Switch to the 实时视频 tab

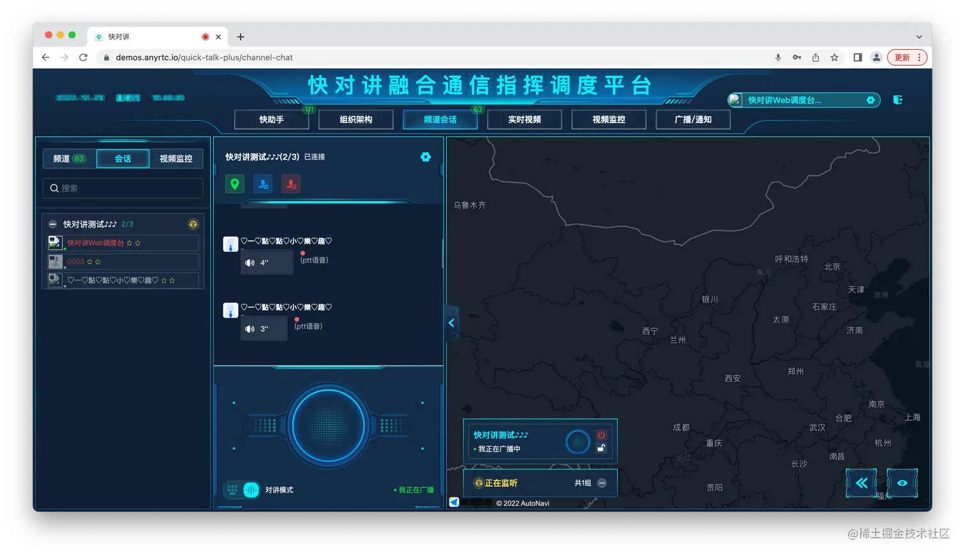point(524,119)
